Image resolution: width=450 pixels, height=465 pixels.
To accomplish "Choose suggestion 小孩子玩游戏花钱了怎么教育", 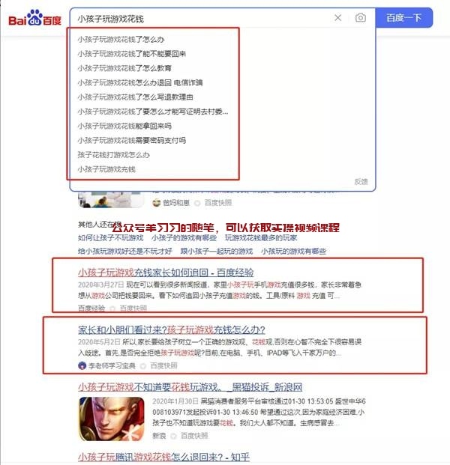I will pos(124,68).
